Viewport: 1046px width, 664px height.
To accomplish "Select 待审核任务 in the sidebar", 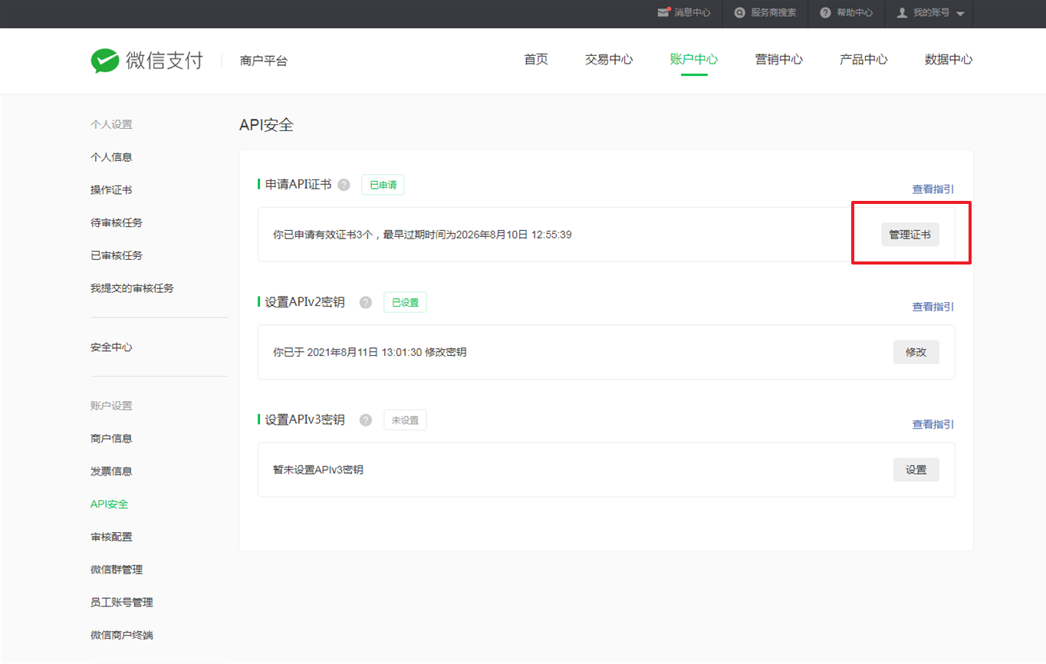I will [117, 223].
